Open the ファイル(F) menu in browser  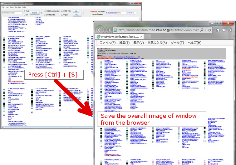(x=107, y=42)
